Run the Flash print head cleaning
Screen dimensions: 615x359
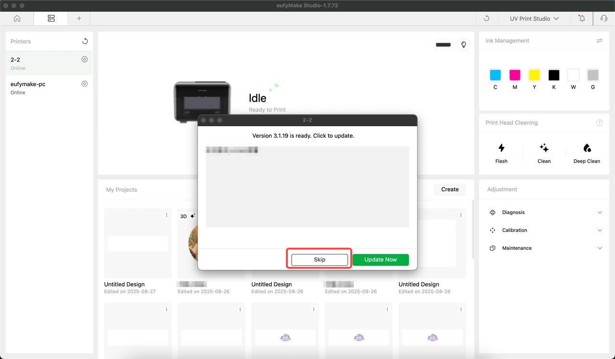(501, 153)
